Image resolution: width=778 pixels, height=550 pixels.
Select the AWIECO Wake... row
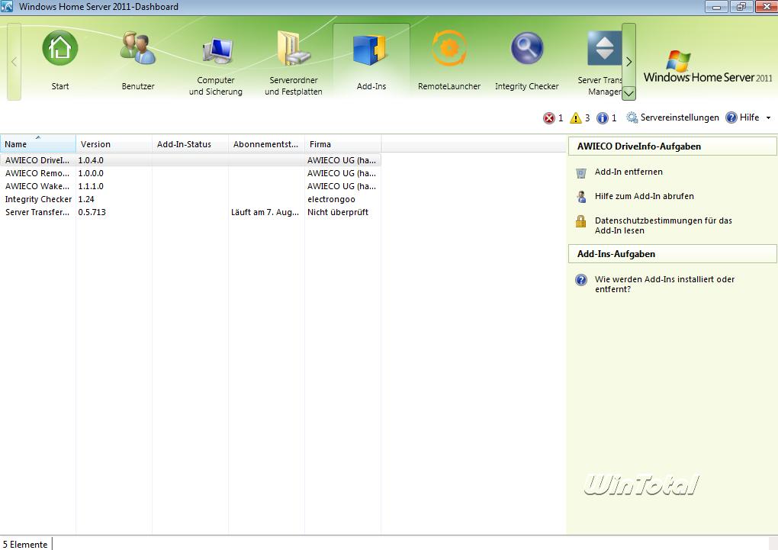[191, 186]
